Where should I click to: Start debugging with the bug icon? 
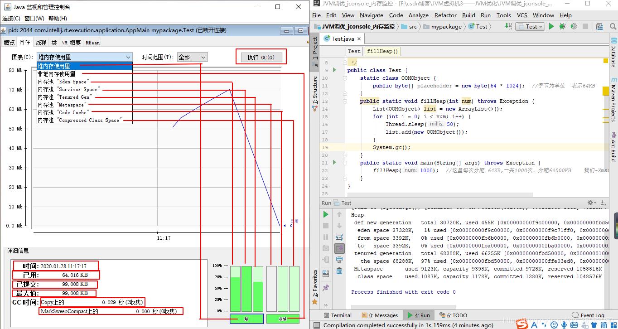click(x=563, y=26)
